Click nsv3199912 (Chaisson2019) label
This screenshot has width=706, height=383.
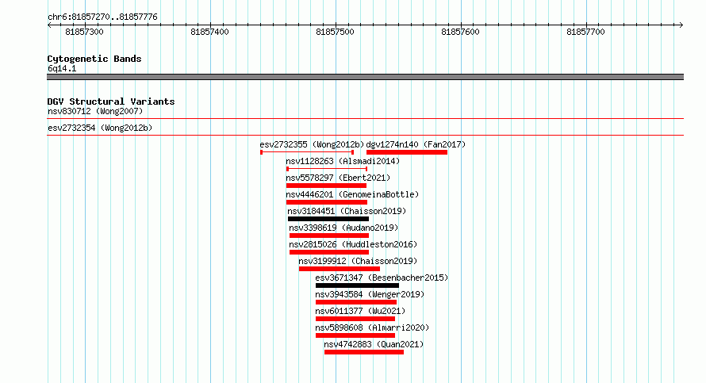(x=358, y=261)
